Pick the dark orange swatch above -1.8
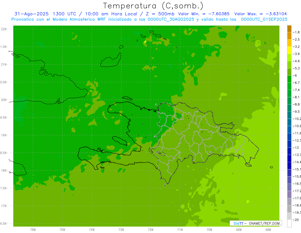This screenshot has height=233, width=301. coord(289,29)
